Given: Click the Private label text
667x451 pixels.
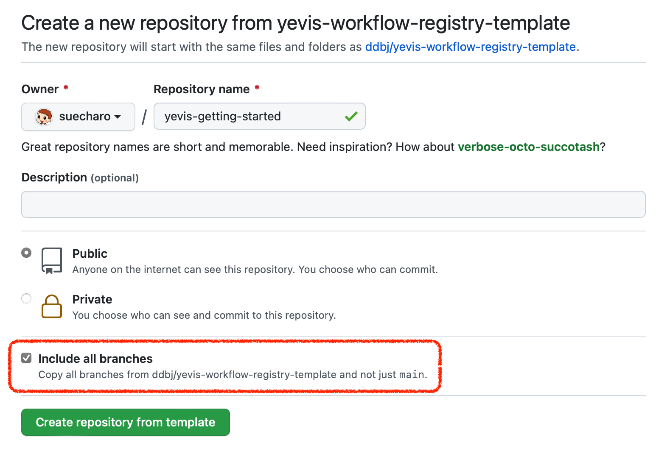Looking at the screenshot, I should click(92, 299).
